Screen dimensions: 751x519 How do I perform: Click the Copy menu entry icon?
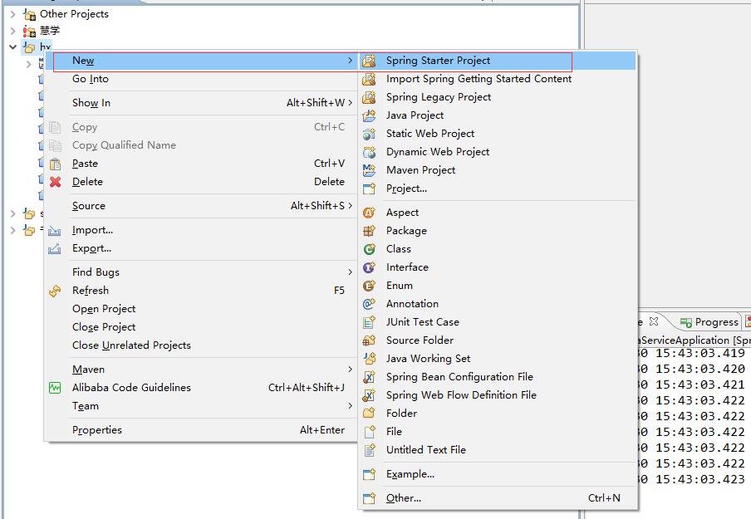click(55, 127)
